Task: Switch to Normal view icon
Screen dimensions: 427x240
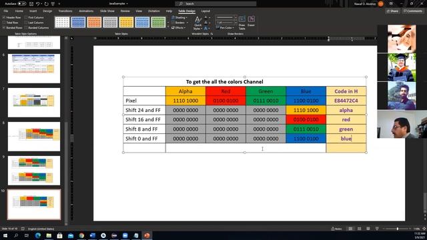Action: click(x=350, y=229)
